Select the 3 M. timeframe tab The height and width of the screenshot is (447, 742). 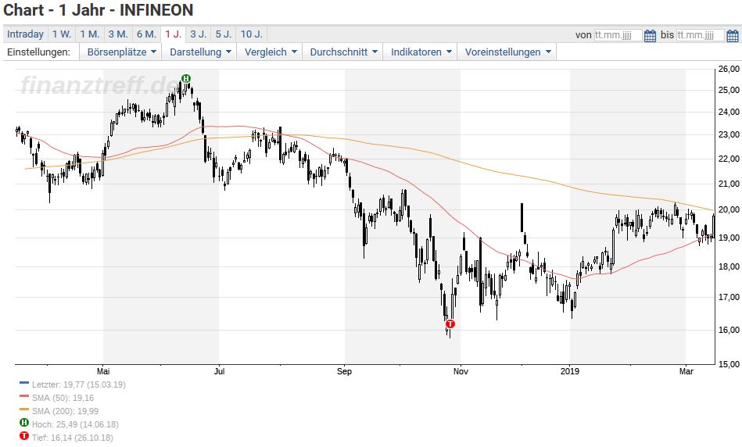coord(118,34)
